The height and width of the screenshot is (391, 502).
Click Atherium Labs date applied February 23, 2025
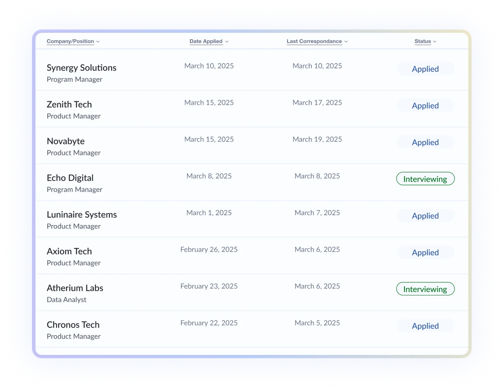[209, 286]
